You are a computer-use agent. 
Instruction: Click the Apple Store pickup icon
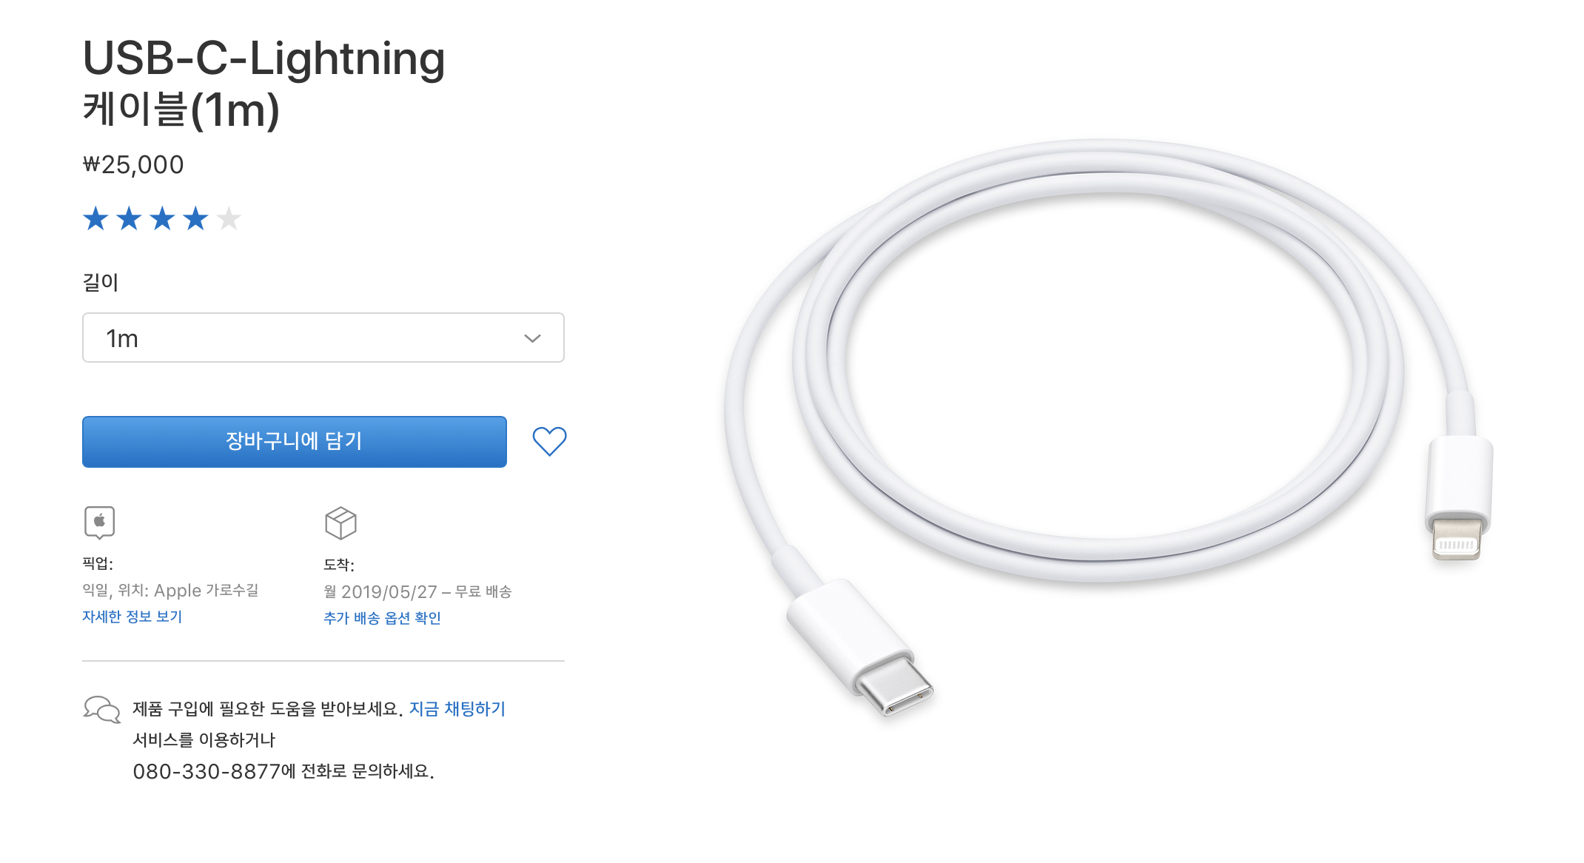(x=99, y=523)
